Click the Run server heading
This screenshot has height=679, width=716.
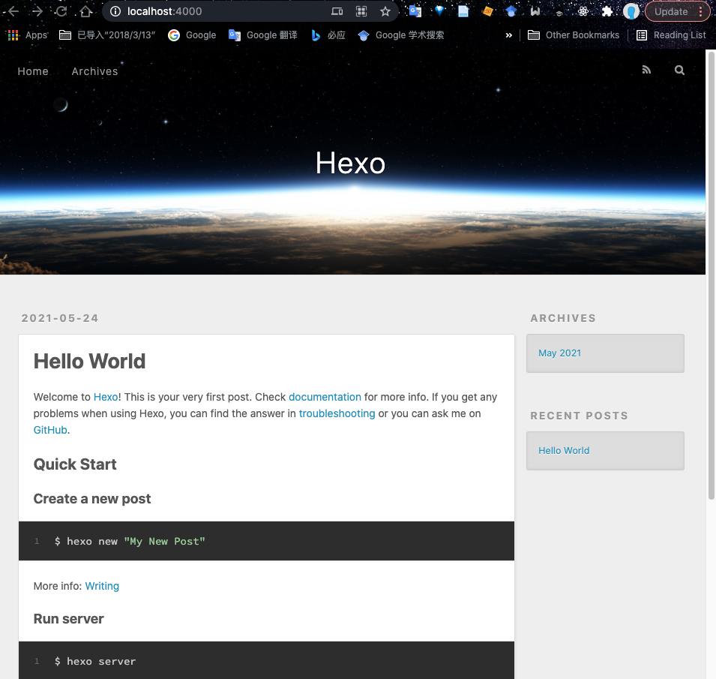pos(68,619)
